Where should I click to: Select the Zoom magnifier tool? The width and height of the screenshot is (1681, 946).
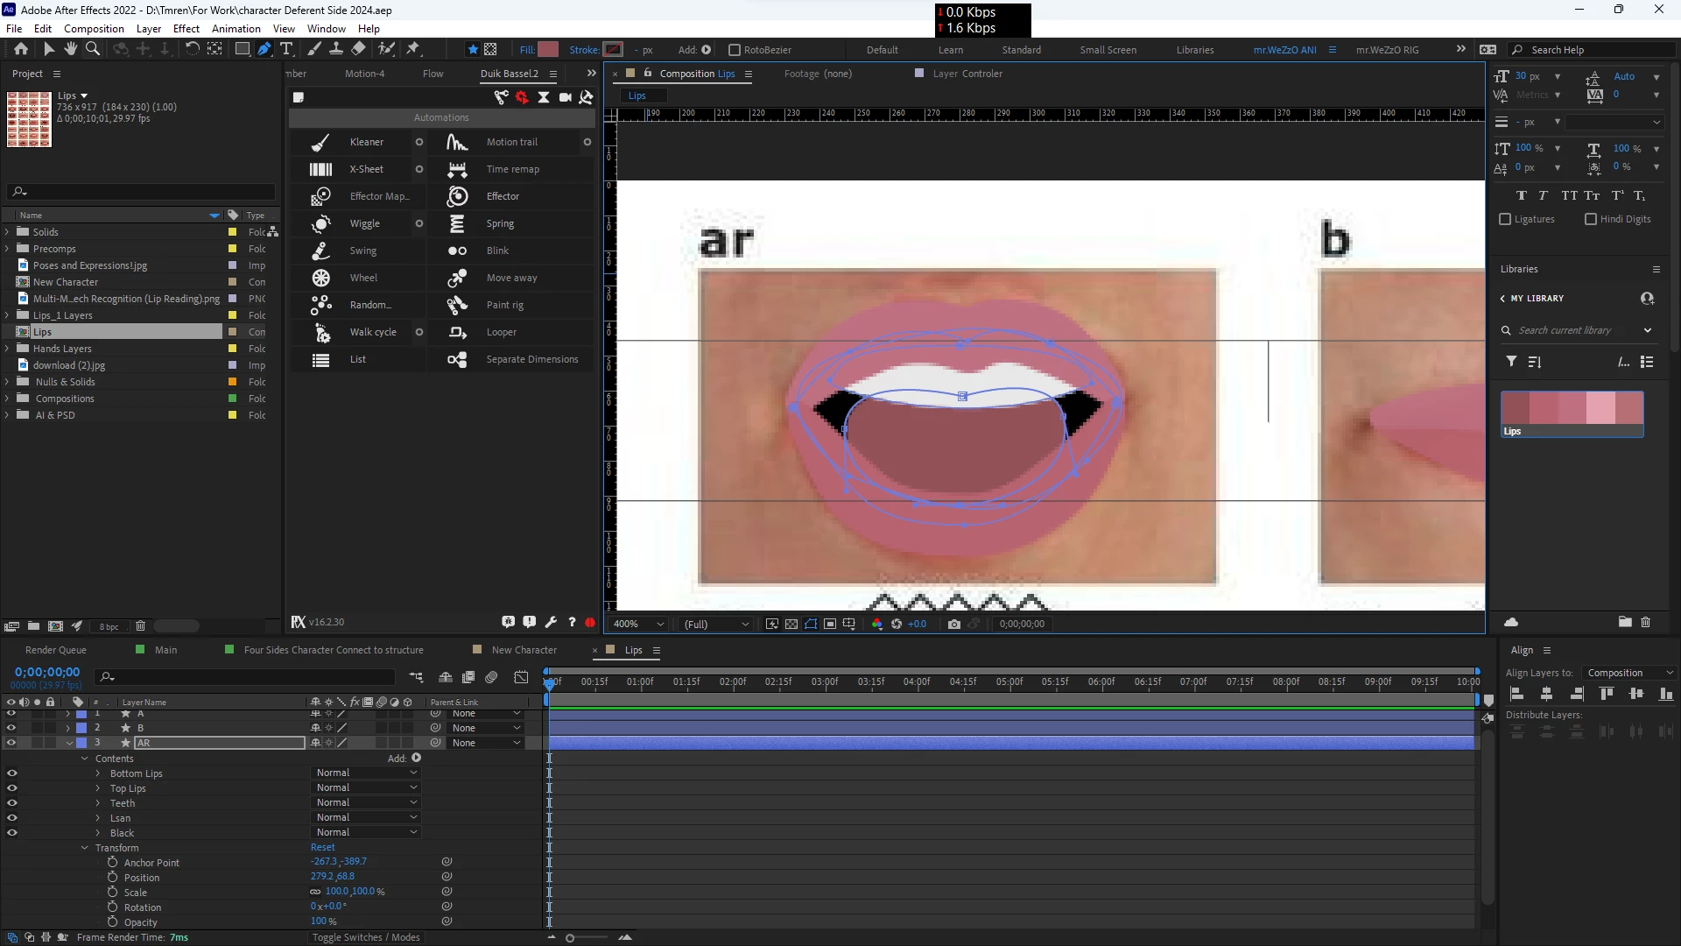92,49
